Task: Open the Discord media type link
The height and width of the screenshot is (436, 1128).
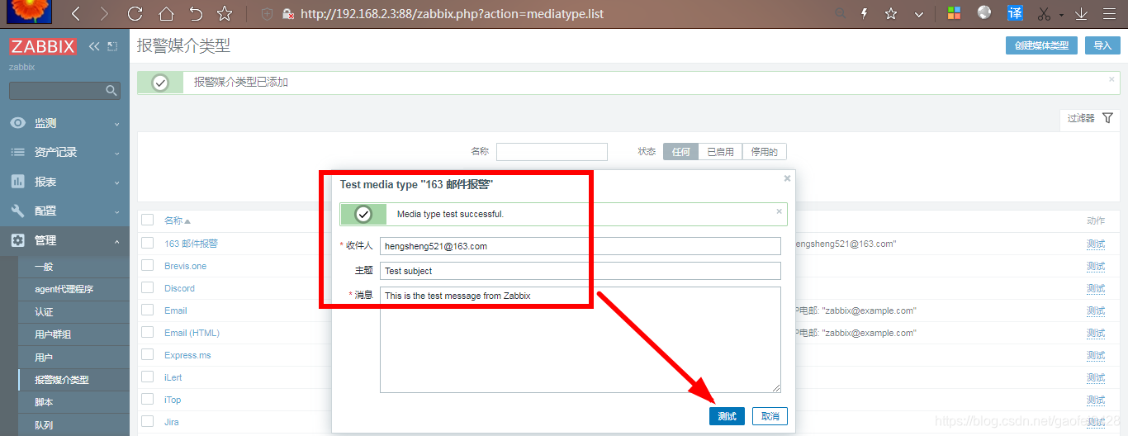Action: click(x=179, y=288)
